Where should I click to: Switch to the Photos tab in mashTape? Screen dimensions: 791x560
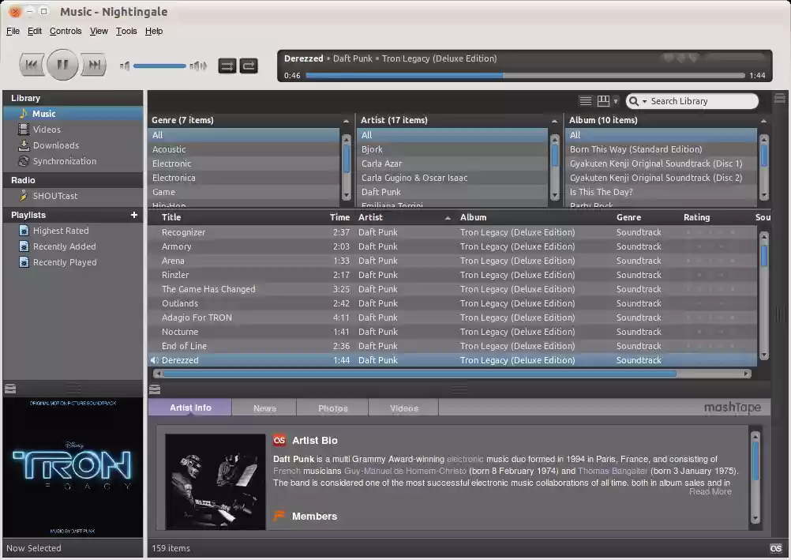coord(332,408)
